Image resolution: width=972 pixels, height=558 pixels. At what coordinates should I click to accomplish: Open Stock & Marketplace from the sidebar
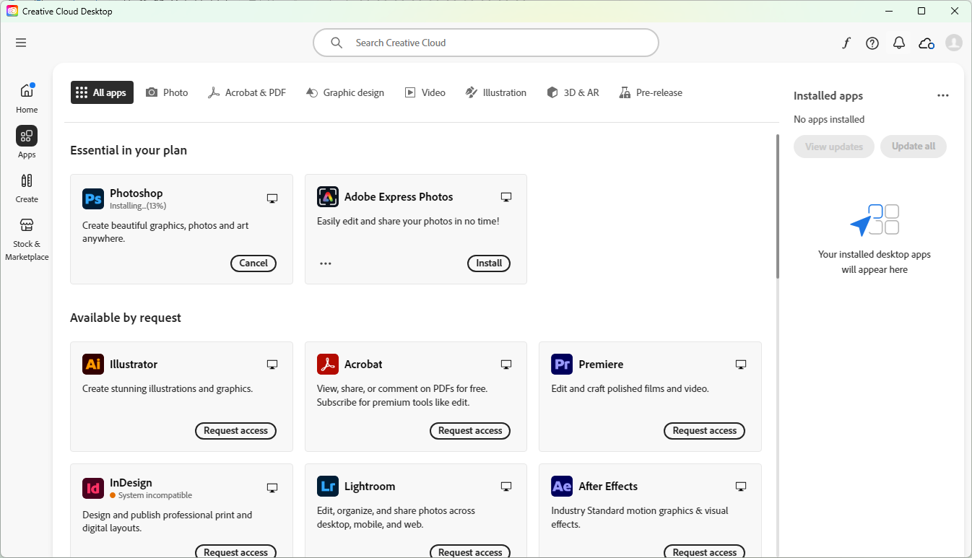[26, 238]
